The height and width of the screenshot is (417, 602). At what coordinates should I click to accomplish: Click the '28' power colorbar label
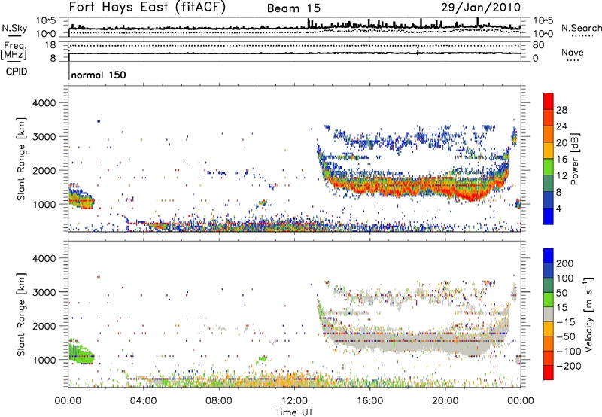[x=561, y=110]
